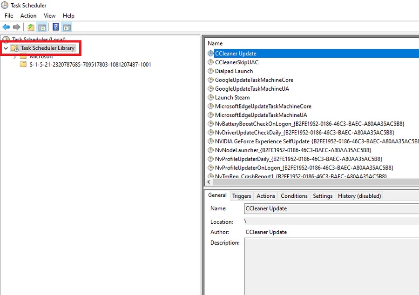Click the clock icon beside Launch Steam
This screenshot has width=419, height=295.
click(210, 98)
